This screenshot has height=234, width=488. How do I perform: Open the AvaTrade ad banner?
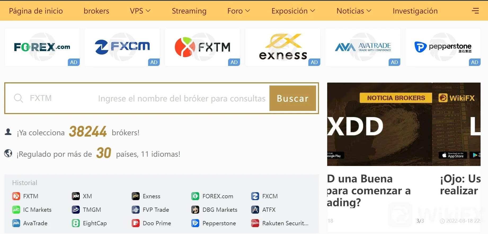363,47
